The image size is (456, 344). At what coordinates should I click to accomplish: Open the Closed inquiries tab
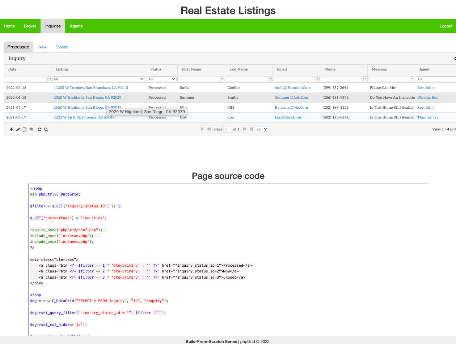click(x=62, y=47)
